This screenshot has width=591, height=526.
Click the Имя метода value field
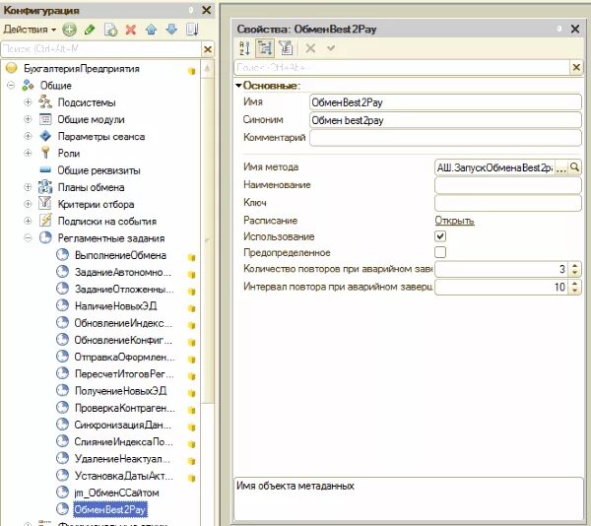click(x=494, y=167)
